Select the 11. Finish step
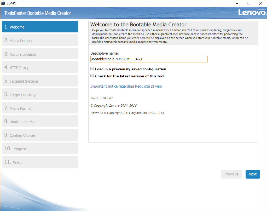This screenshot has width=267, height=211. [x=40, y=162]
